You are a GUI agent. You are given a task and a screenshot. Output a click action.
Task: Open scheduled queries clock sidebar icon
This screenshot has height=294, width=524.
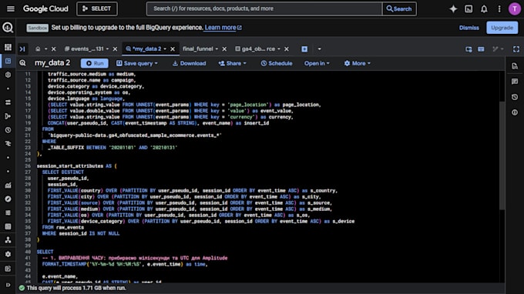(8, 130)
